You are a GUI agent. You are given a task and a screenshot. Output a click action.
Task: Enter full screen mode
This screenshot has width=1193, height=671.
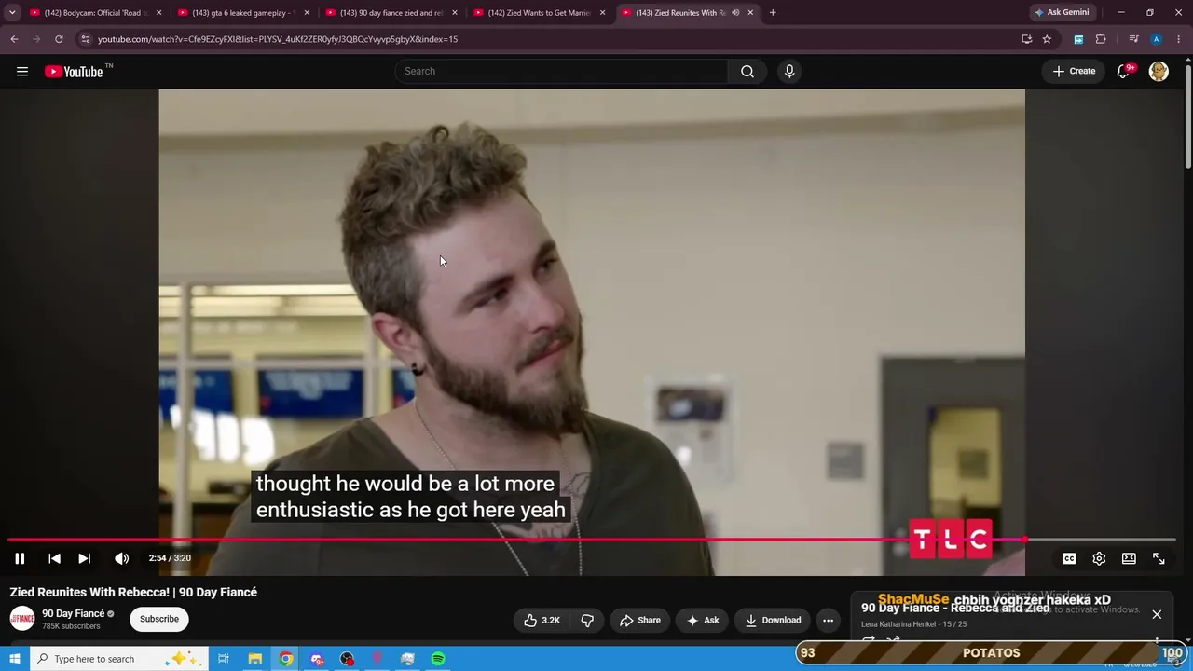[x=1159, y=558]
